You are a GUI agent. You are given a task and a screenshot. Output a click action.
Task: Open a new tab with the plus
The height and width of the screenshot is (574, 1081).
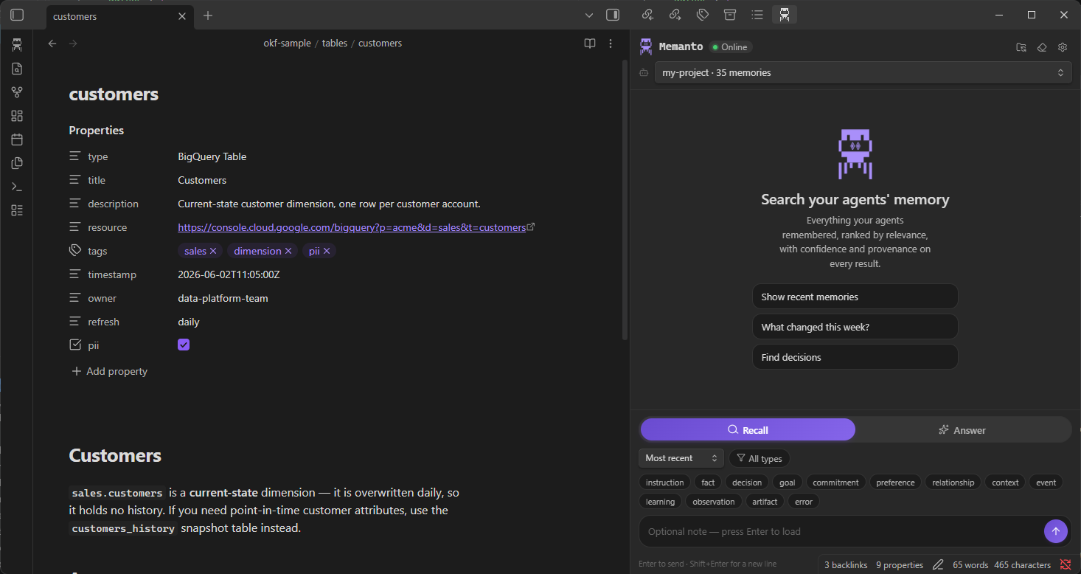[208, 15]
